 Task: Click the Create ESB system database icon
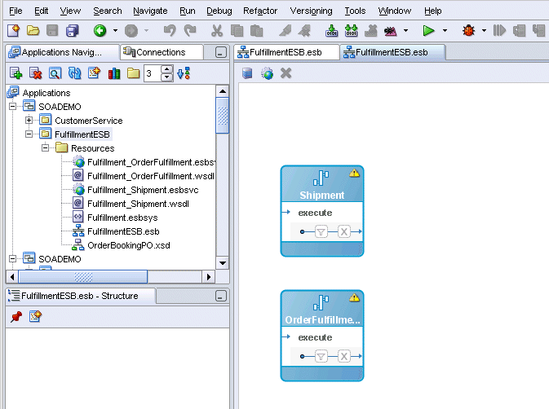point(247,73)
